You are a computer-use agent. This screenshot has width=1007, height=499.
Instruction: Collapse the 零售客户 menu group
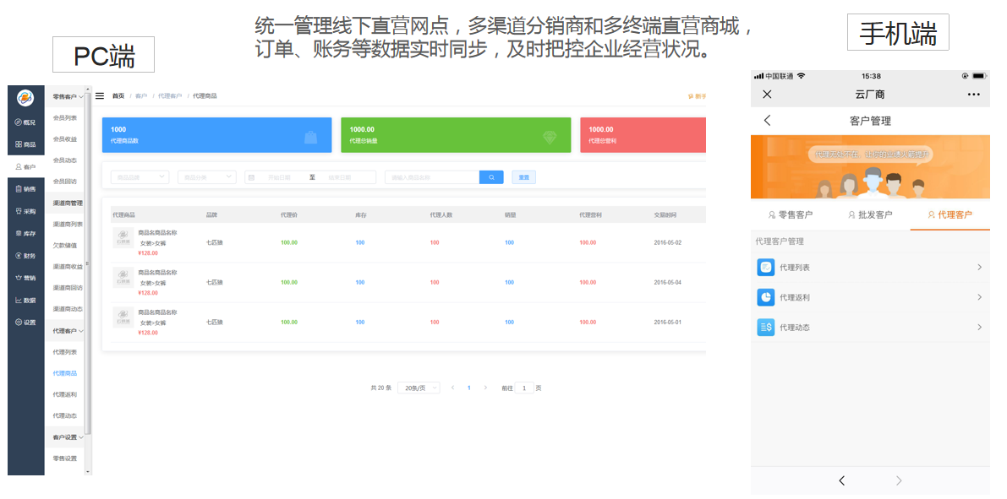tap(68, 97)
